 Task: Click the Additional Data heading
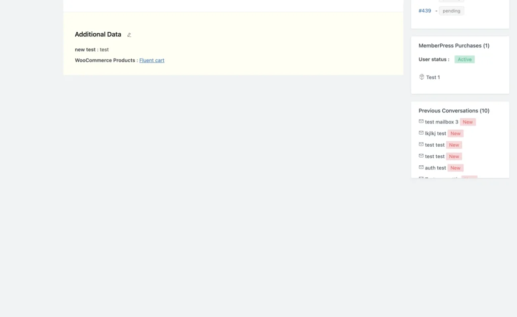[98, 35]
